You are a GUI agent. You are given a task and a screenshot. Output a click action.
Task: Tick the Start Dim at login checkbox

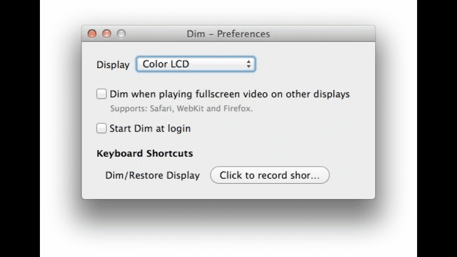(x=101, y=128)
